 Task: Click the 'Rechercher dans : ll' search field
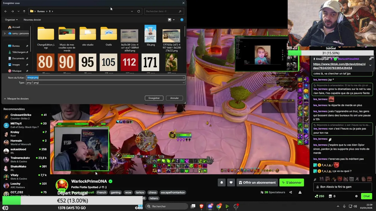[x=164, y=11]
